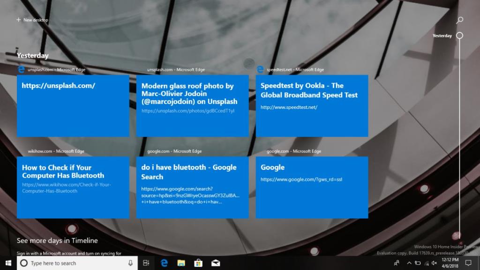Open the speaker volume control in the tray

(x=434, y=263)
